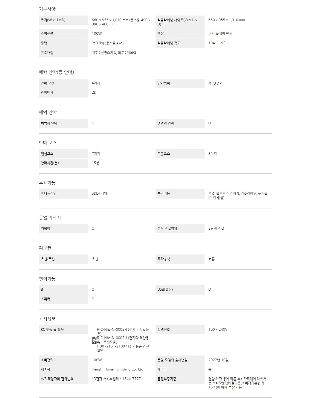Click the USB(충전) label cell
311x398 pixels.
[180, 289]
